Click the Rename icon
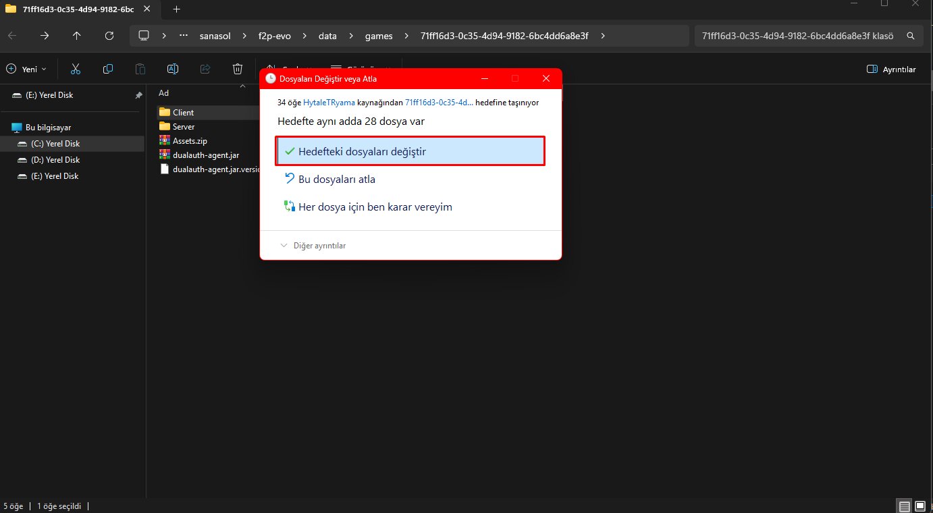Viewport: 933px width, 513px height. [x=172, y=68]
